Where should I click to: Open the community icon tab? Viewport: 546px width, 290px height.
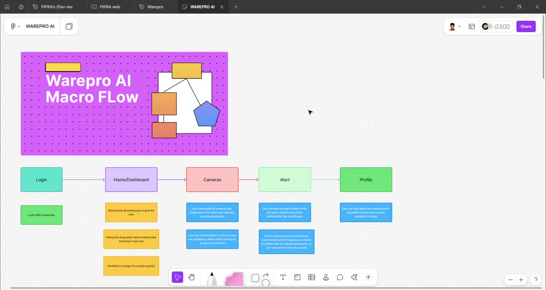pyautogui.click(x=21, y=7)
